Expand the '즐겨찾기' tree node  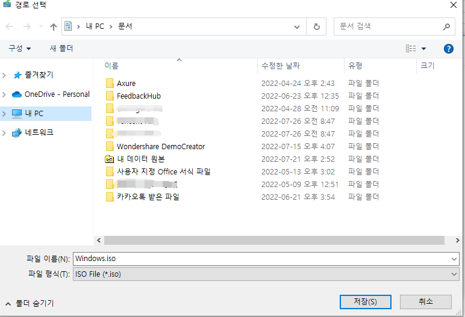click(4, 75)
